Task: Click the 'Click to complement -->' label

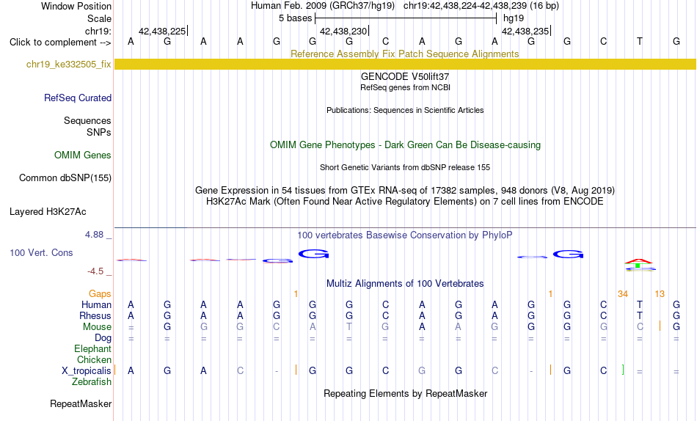Action: point(60,43)
